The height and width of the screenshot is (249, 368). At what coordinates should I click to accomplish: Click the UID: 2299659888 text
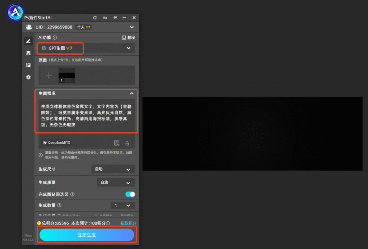pos(54,27)
